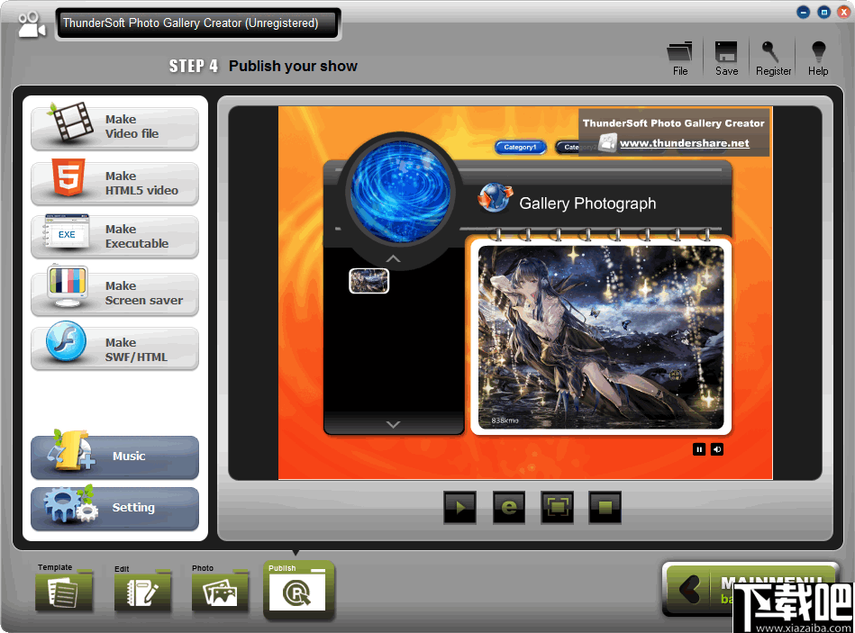The width and height of the screenshot is (855, 633).
Task: Open the www.thundershare.net link
Action: click(x=687, y=142)
